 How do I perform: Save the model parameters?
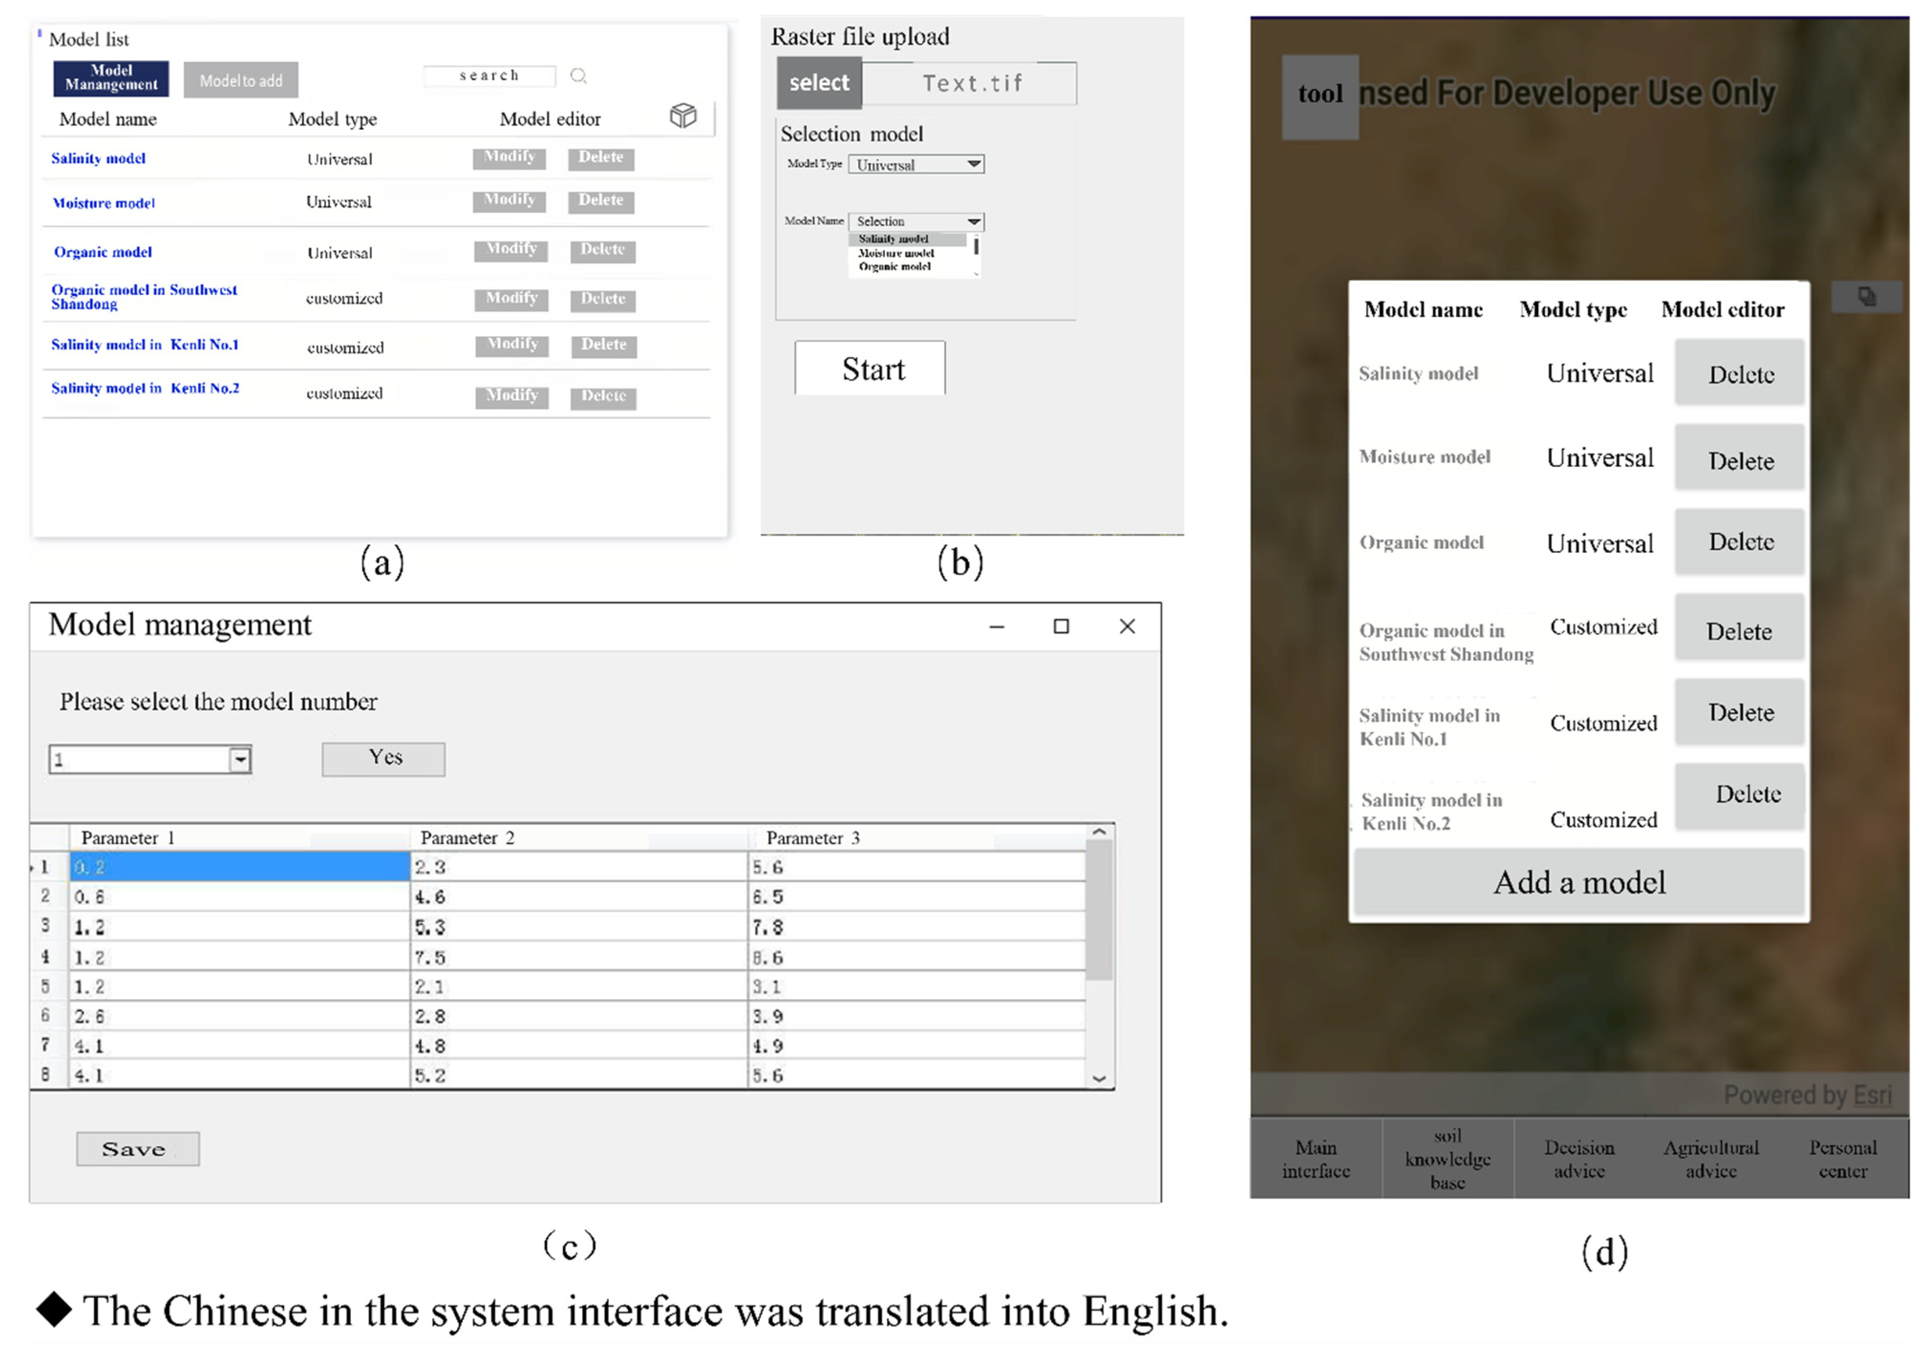point(137,1149)
